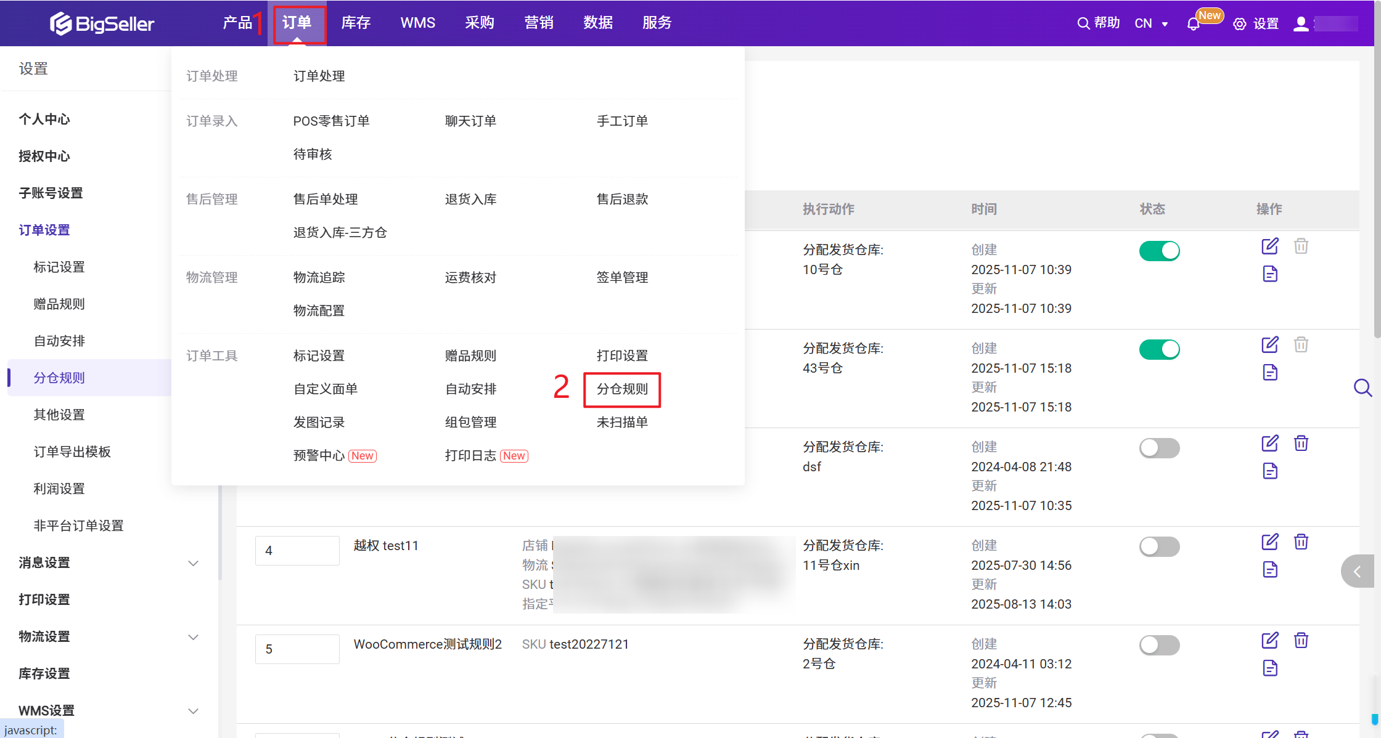Open 赠品规则 in the left sidebar
The width and height of the screenshot is (1381, 738).
[59, 304]
